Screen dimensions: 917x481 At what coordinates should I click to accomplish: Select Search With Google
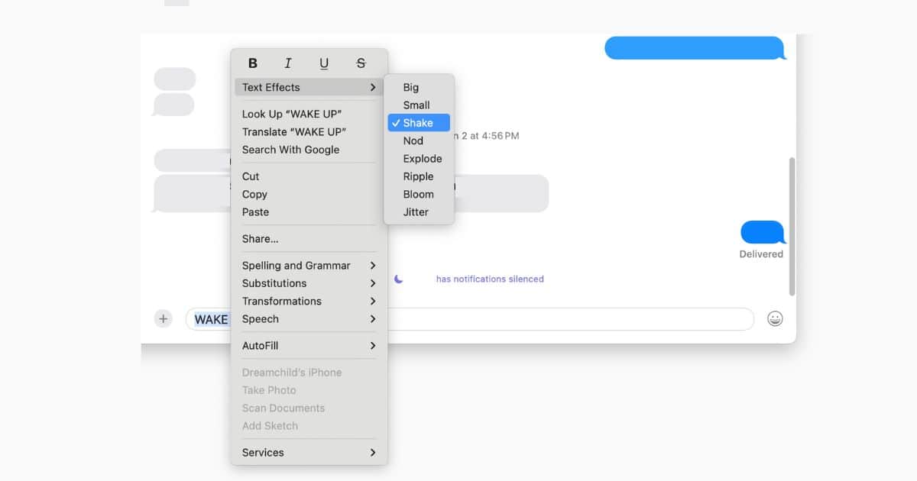point(290,150)
